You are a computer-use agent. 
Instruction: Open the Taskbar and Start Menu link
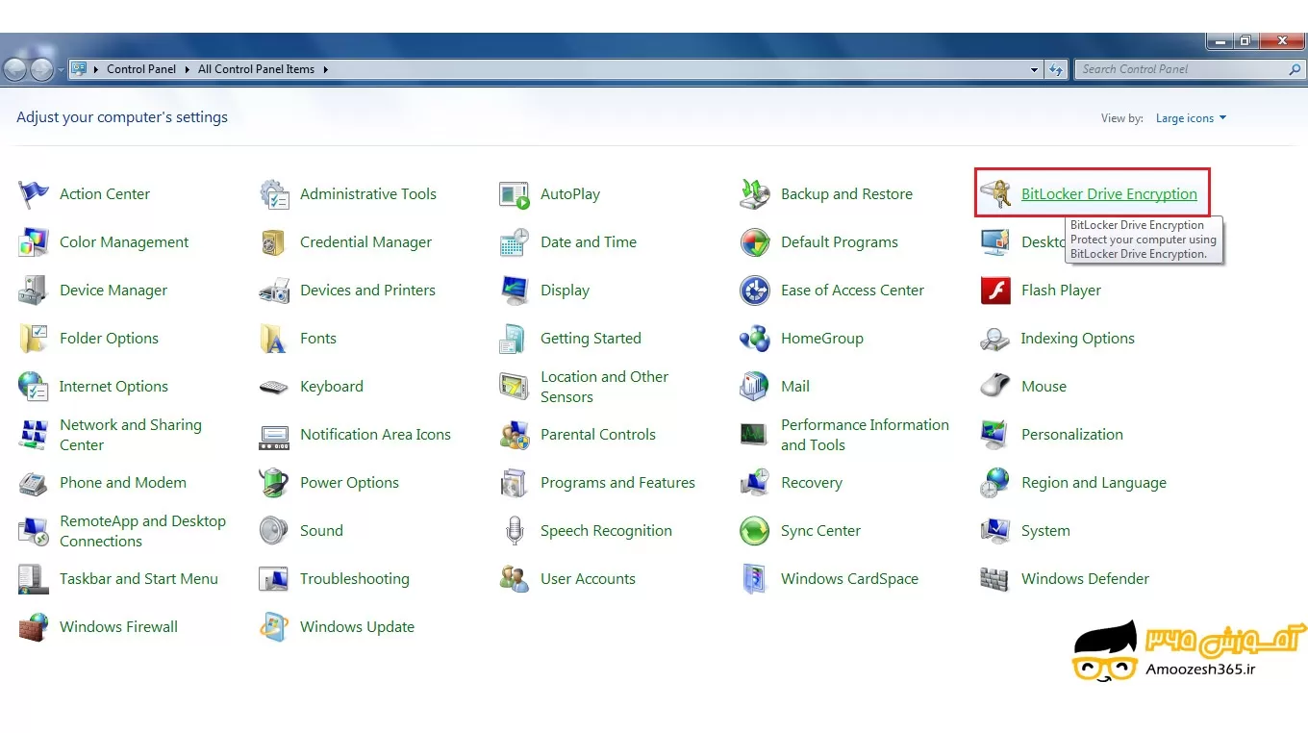(138, 579)
